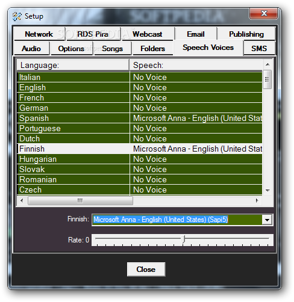Viewport: 294px width, 302px height.
Task: Open the Folders tab
Action: pyautogui.click(x=152, y=48)
